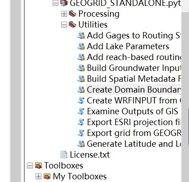The width and height of the screenshot is (189, 182).
Task: Select Export ESRI projection file tool
Action: click(134, 122)
